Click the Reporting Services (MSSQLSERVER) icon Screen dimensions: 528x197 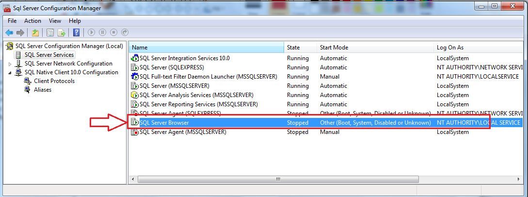pyautogui.click(x=135, y=104)
